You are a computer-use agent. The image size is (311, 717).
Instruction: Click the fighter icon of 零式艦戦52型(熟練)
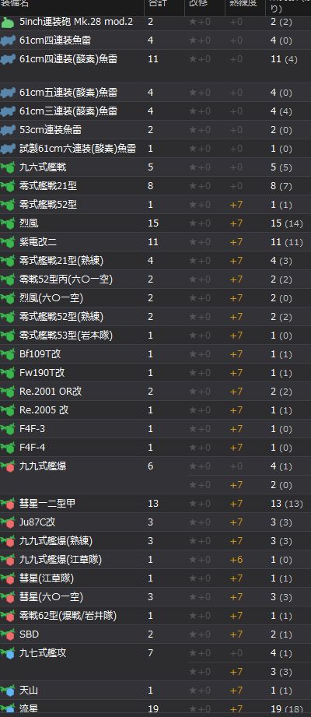[7, 318]
